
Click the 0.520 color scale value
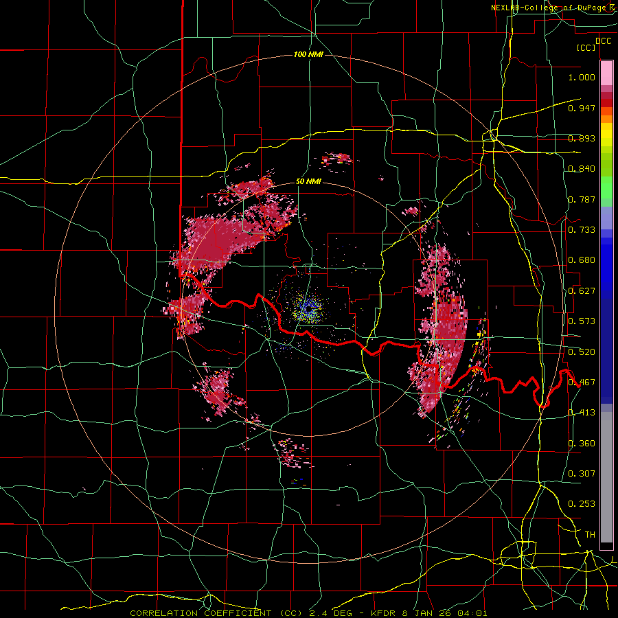pyautogui.click(x=582, y=352)
